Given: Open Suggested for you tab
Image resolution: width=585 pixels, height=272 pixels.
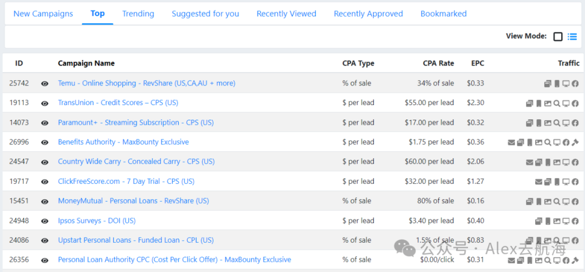Looking at the screenshot, I should pos(205,14).
